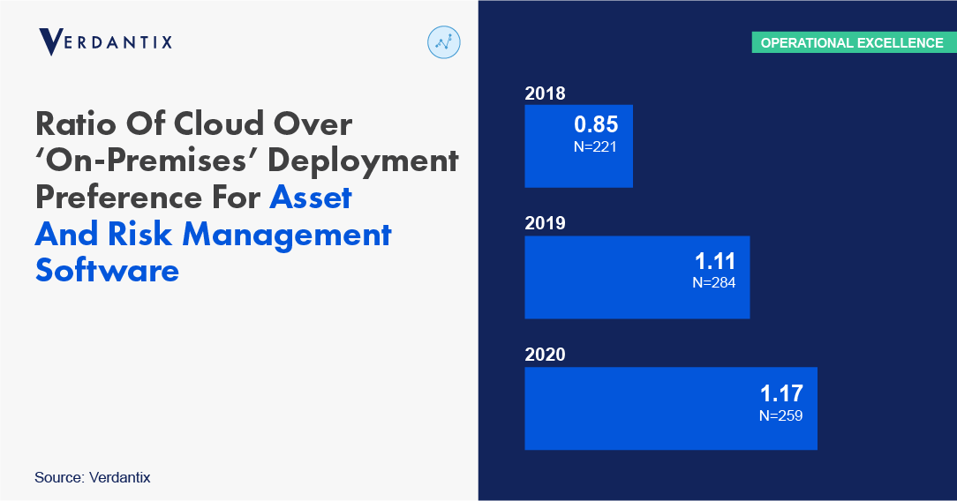Click the Verdantix logo

(x=105, y=42)
